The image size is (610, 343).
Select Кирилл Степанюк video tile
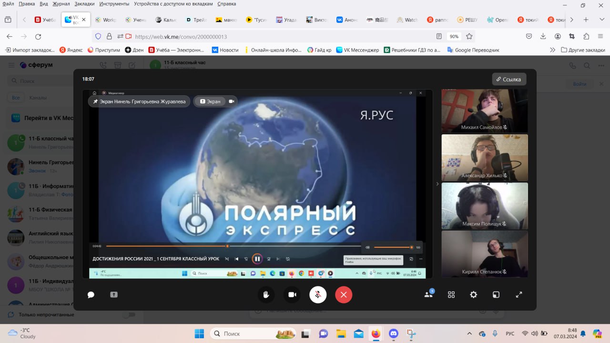[485, 254]
